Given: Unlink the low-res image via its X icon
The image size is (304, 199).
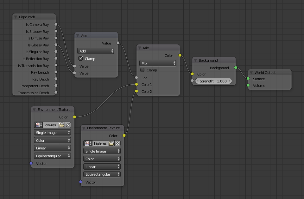Looking at the screenshot, I should click(x=68, y=124).
